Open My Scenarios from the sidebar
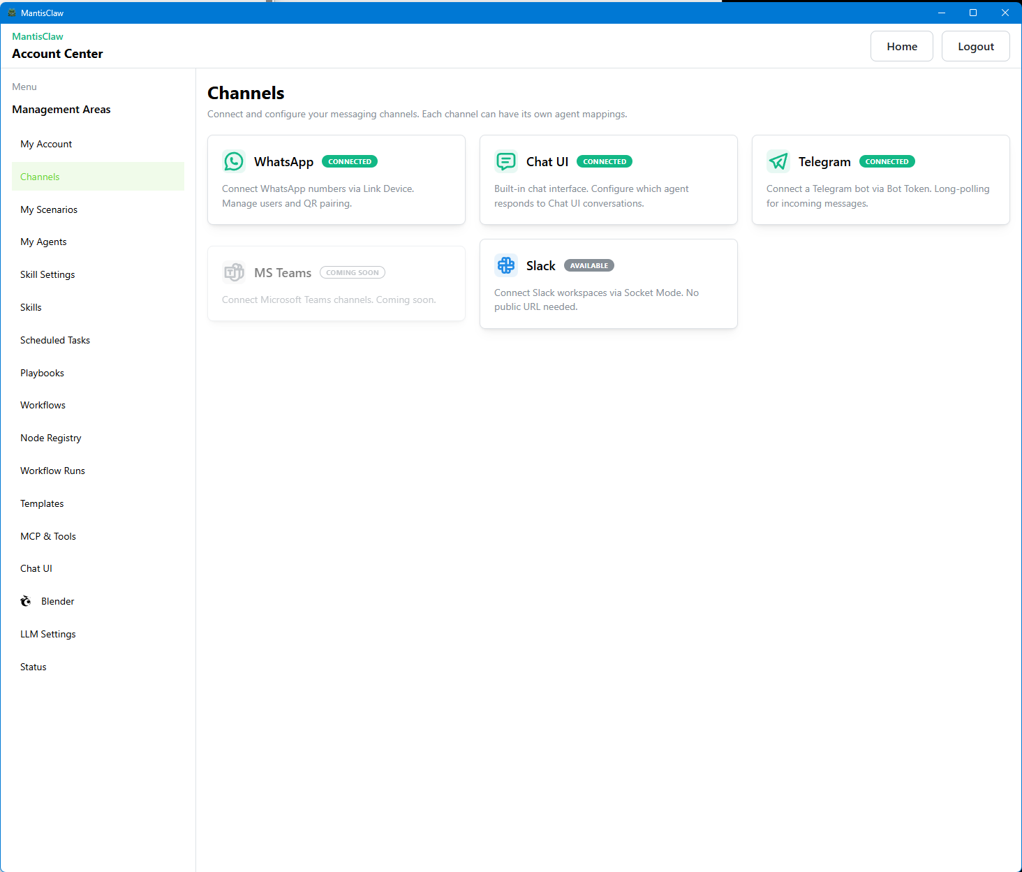1022x872 pixels. 98,209
